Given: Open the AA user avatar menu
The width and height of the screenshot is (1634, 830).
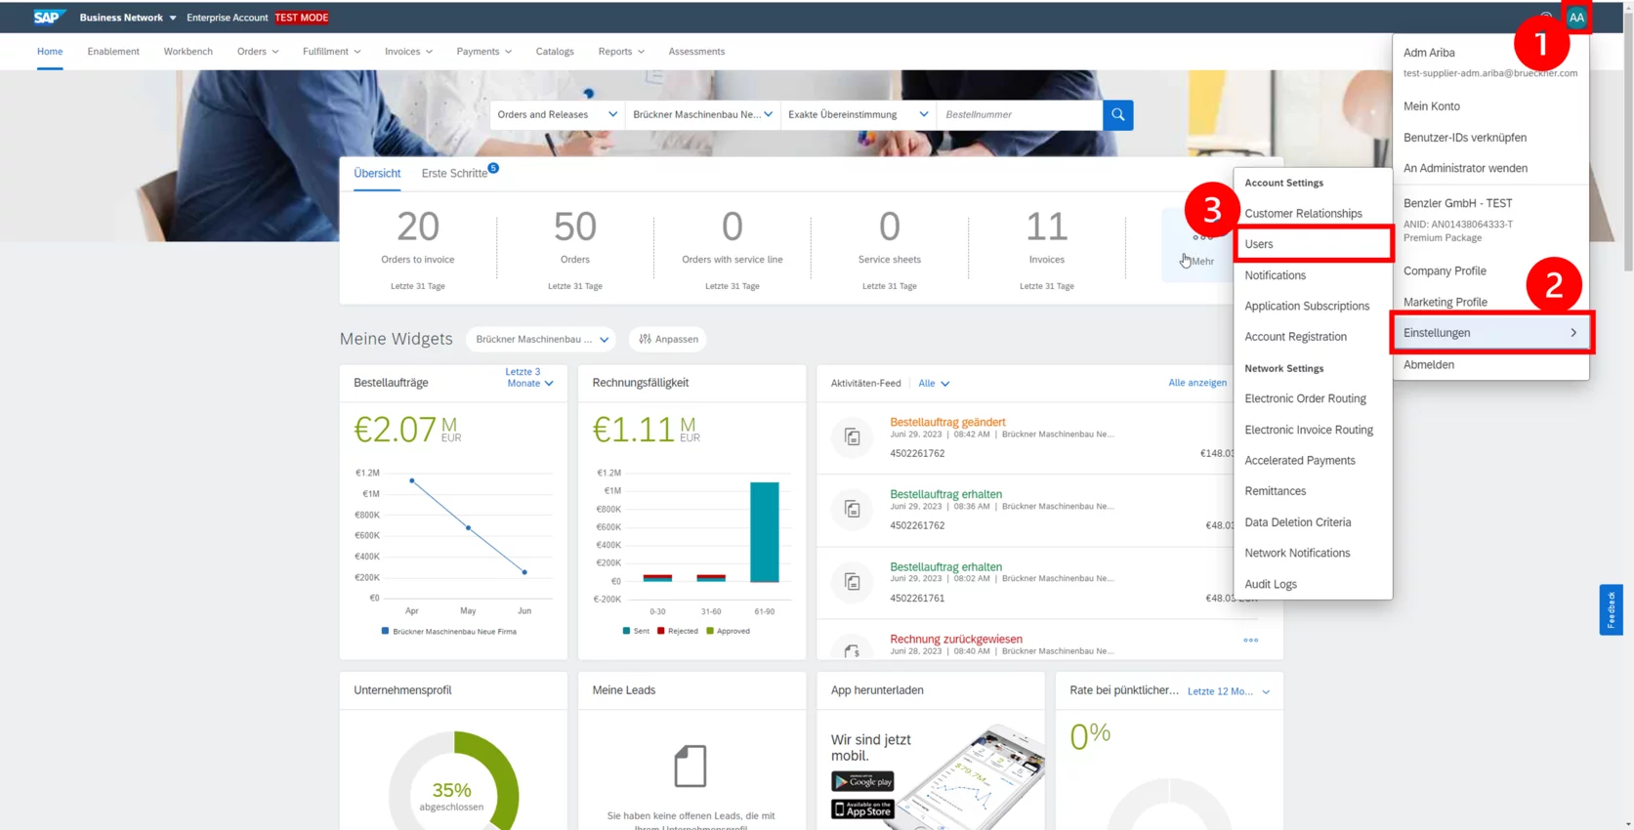Looking at the screenshot, I should [1576, 17].
